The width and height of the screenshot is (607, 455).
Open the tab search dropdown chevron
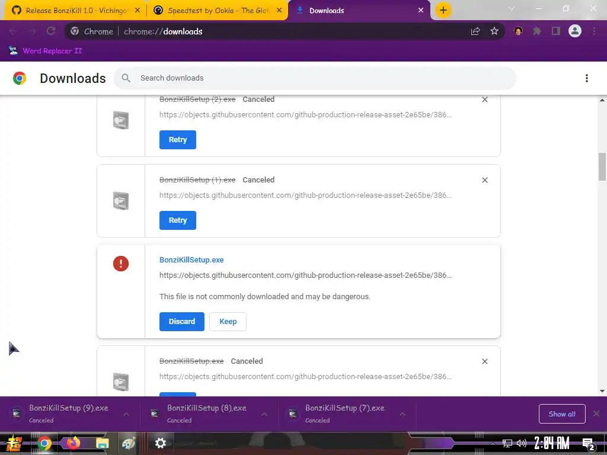[512, 8]
